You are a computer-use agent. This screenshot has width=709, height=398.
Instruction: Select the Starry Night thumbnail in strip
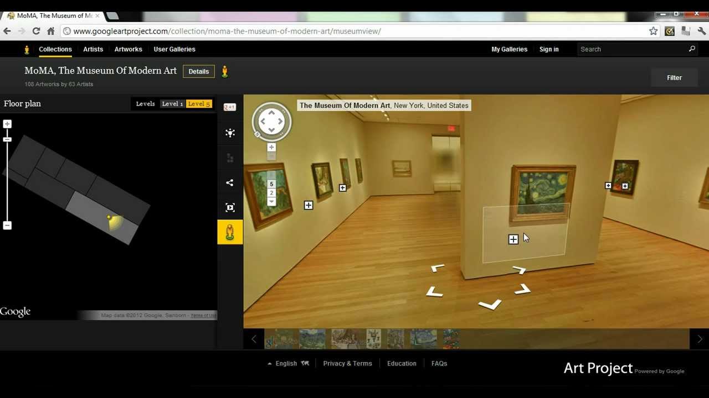tap(423, 339)
